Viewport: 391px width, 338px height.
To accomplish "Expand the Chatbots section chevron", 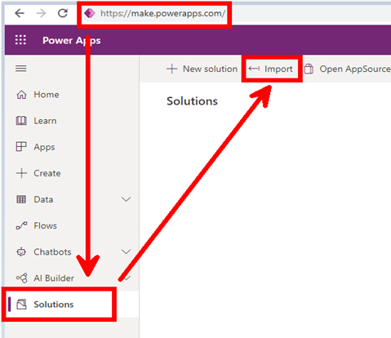I will coord(126,251).
